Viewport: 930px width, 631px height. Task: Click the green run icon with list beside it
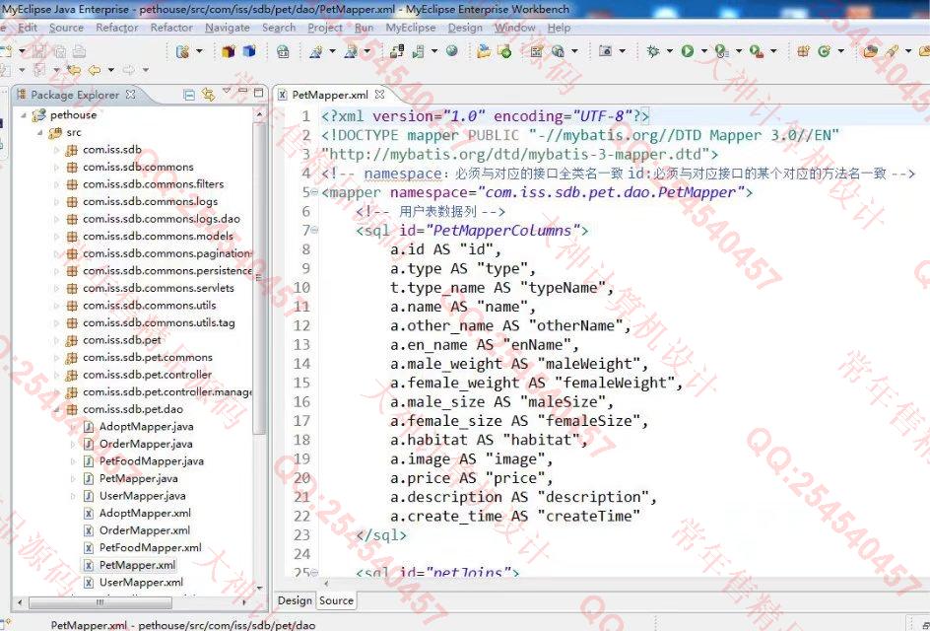pos(720,51)
